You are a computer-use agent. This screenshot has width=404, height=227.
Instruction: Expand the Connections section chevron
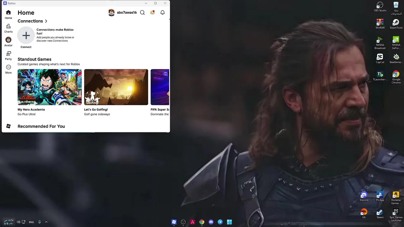[46, 21]
